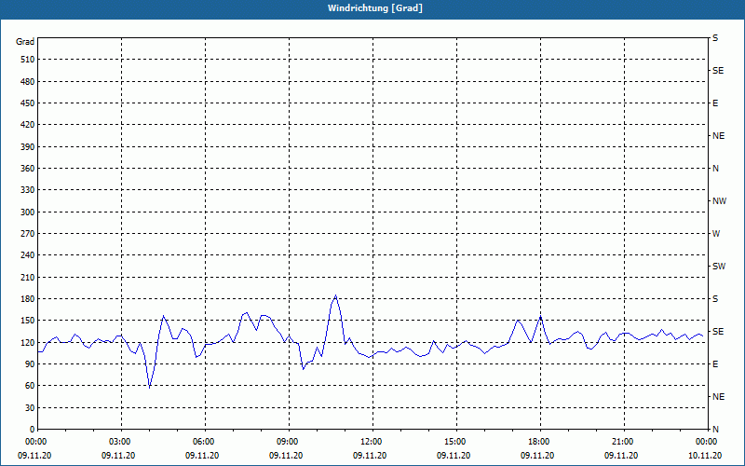Select the W compass direction label
Image resolution: width=745 pixels, height=466 pixels.
(x=716, y=234)
